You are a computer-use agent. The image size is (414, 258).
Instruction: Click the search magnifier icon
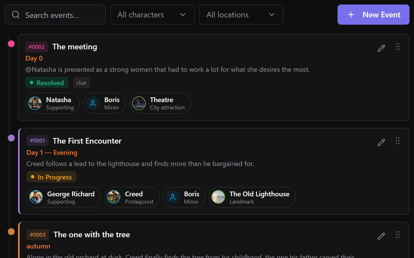(16, 15)
